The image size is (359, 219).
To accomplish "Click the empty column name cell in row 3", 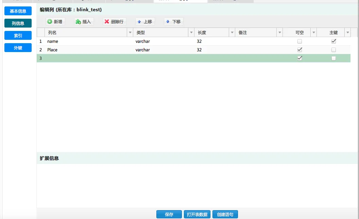I will [89, 58].
